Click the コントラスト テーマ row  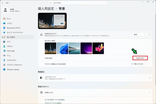coord(95,78)
